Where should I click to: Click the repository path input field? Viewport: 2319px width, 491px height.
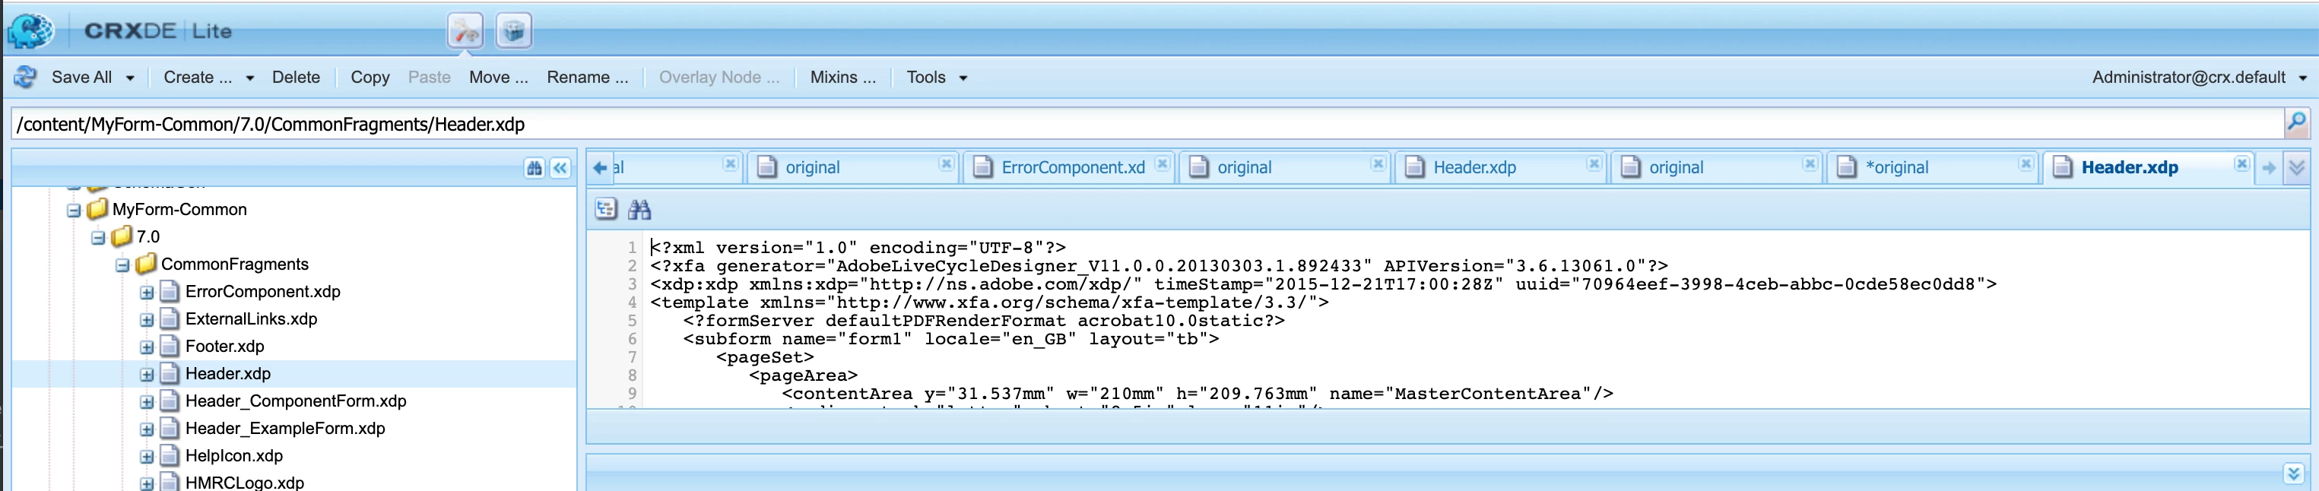pos(1147,124)
